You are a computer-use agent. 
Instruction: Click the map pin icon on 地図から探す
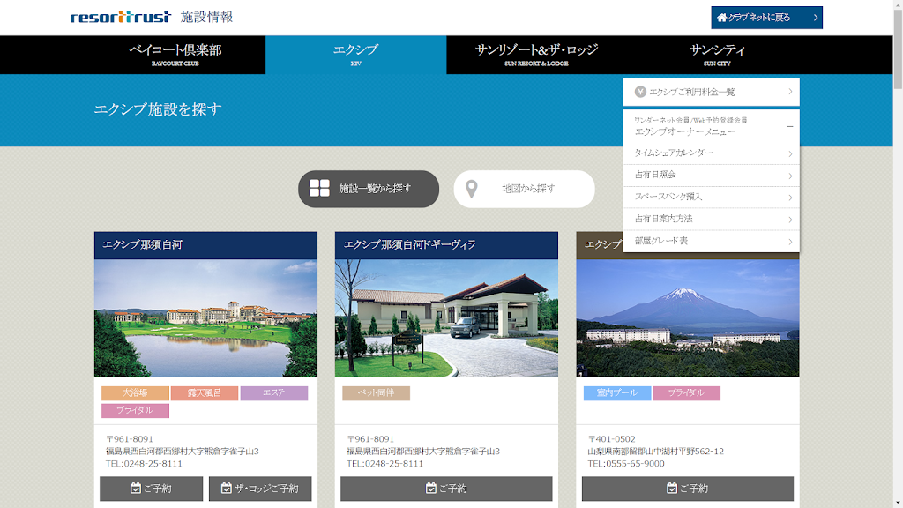[x=471, y=189]
